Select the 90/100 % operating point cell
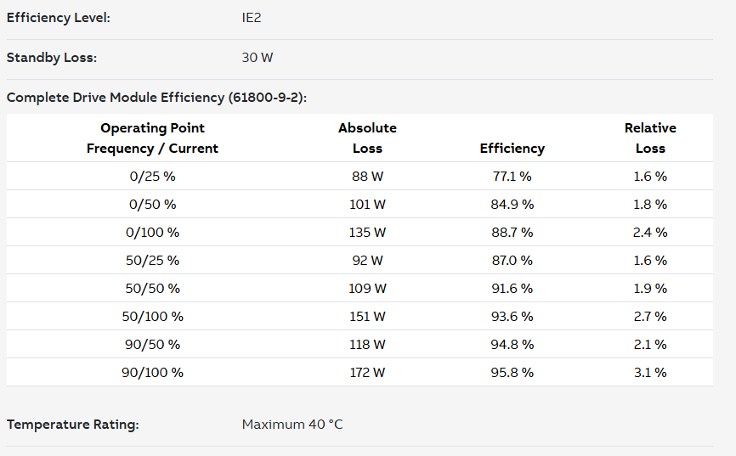 pos(152,372)
